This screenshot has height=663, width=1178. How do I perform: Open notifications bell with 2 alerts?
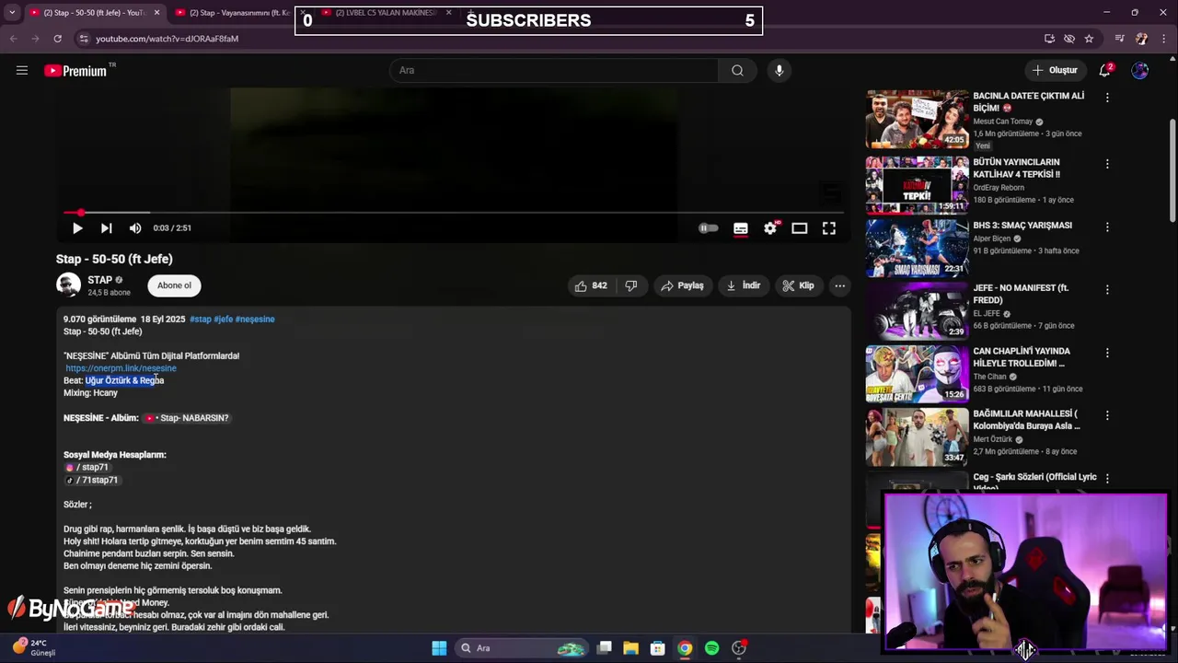tap(1105, 70)
